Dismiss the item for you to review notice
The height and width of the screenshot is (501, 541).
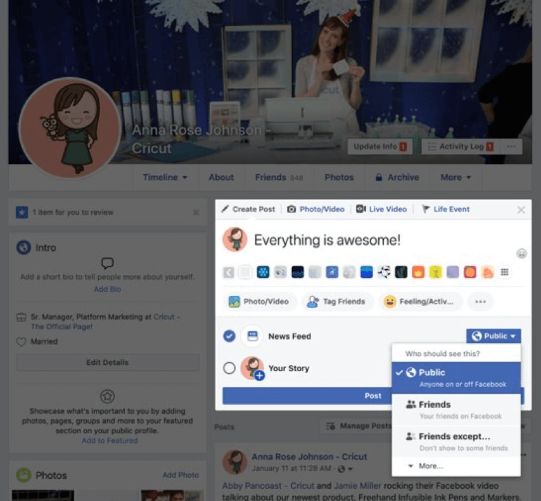point(196,212)
